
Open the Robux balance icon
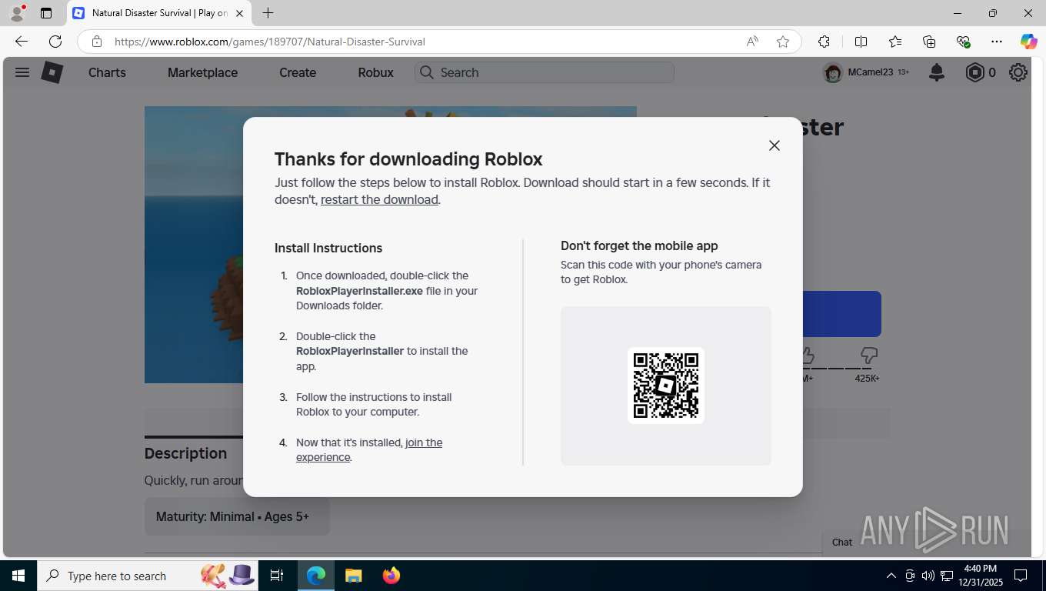(974, 72)
